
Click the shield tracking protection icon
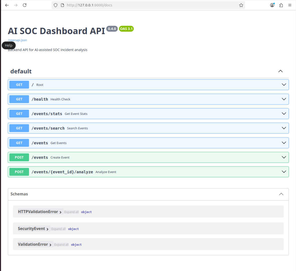55,5
